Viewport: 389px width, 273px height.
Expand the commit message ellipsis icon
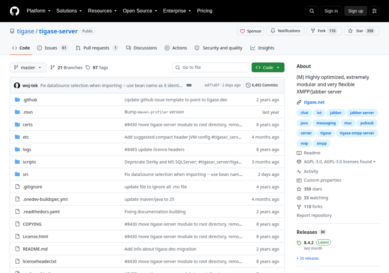189,85
